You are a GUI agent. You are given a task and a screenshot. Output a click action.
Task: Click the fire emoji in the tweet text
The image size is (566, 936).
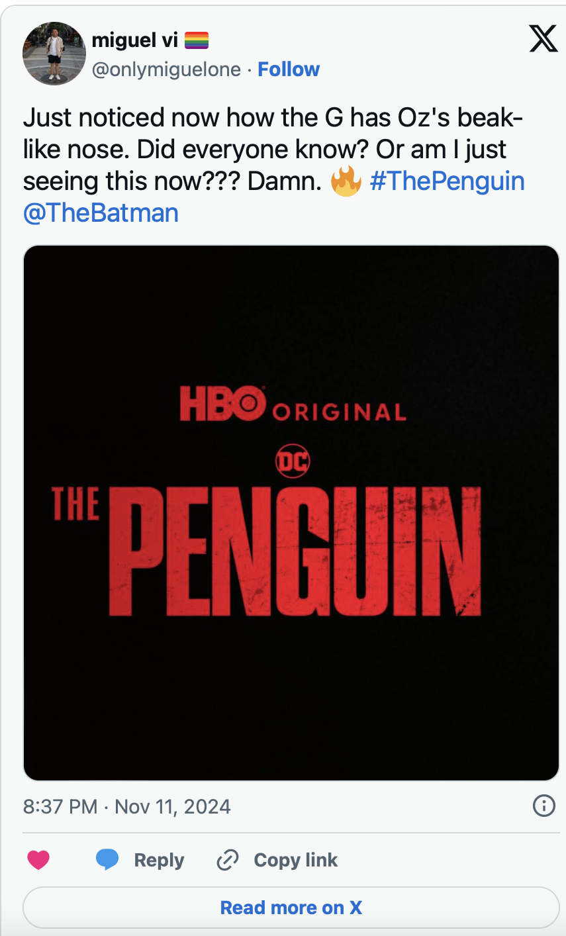point(346,181)
